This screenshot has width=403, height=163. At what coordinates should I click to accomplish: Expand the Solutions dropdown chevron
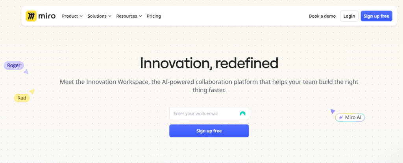coord(110,16)
